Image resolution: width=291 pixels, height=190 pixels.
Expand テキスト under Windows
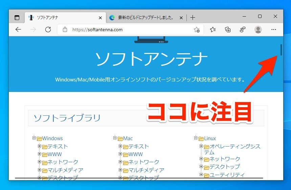39,146
